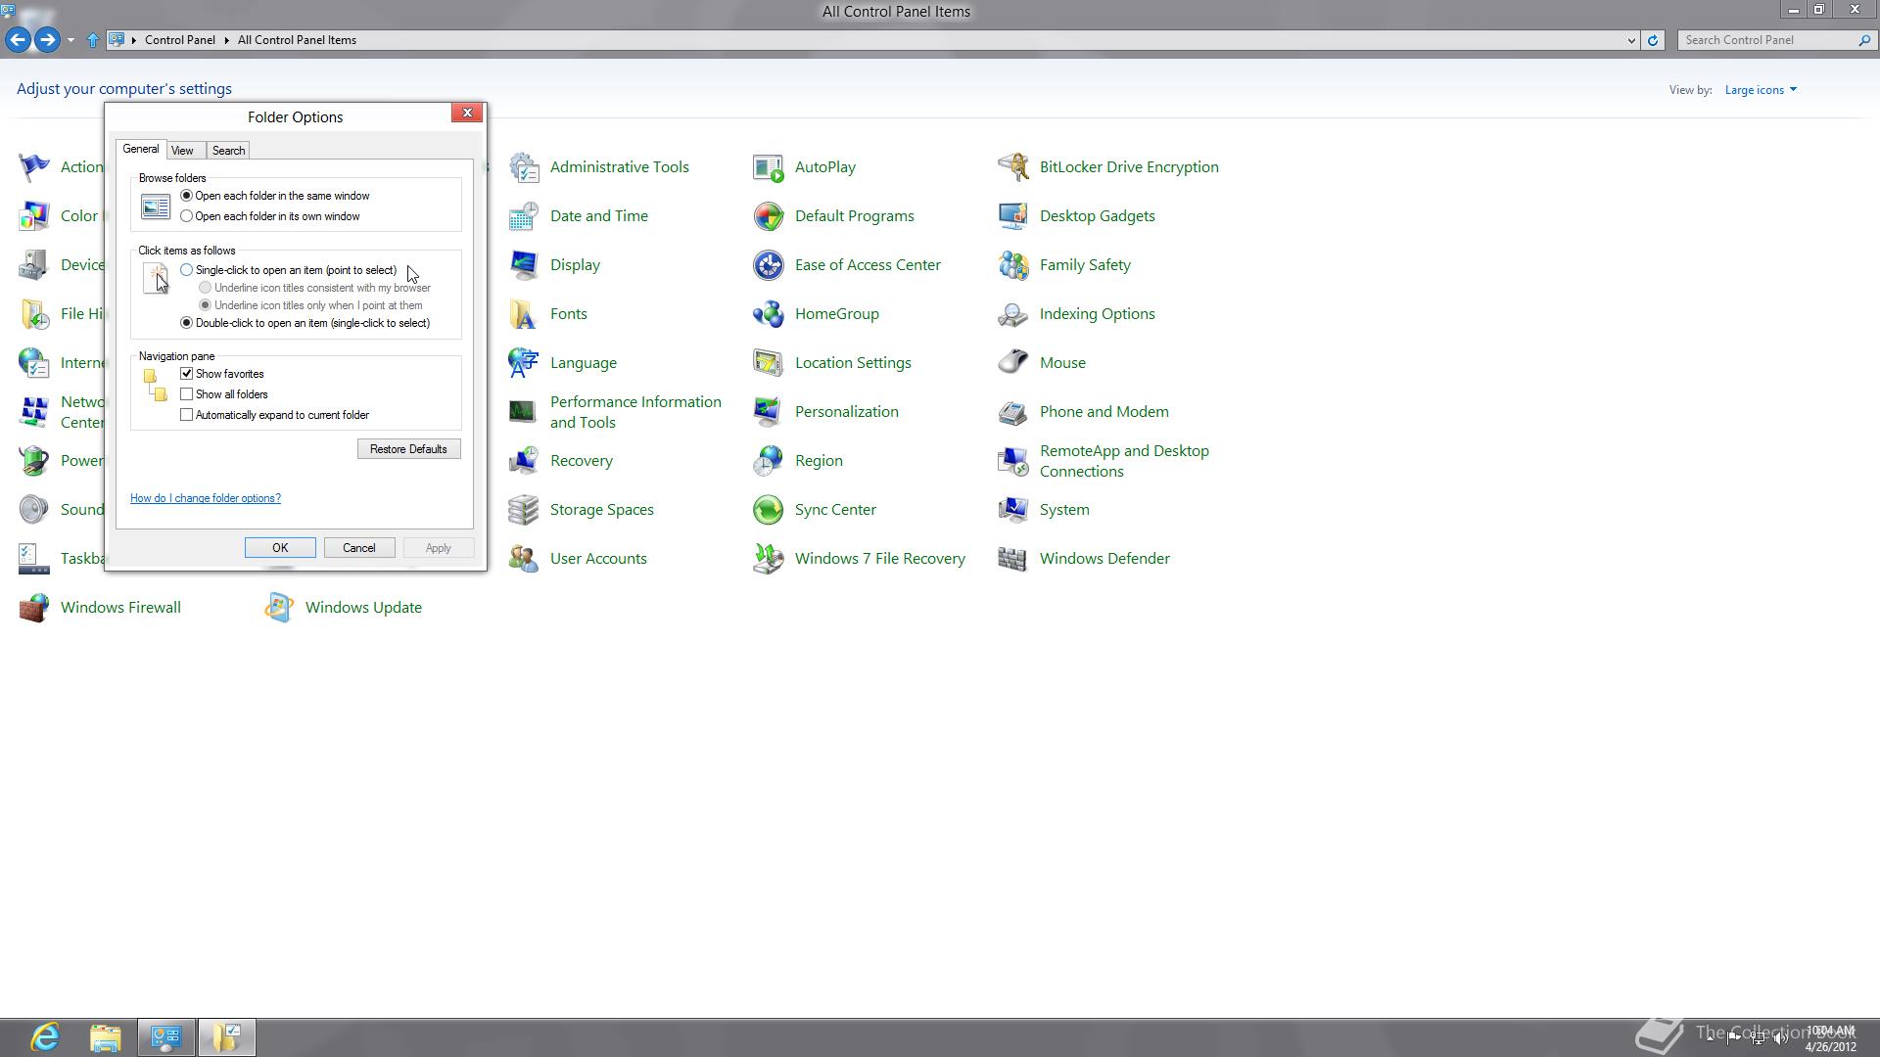
Task: Open the Recovery icon
Action: (x=524, y=461)
